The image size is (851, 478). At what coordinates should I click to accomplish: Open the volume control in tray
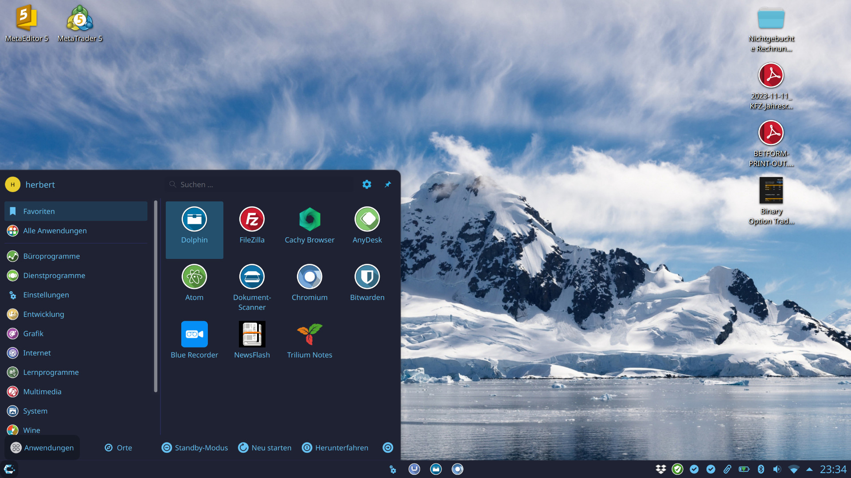point(777,469)
